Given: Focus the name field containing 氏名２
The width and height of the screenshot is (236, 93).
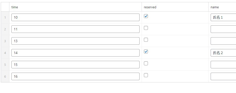Looking at the screenshot, I should tap(223, 53).
